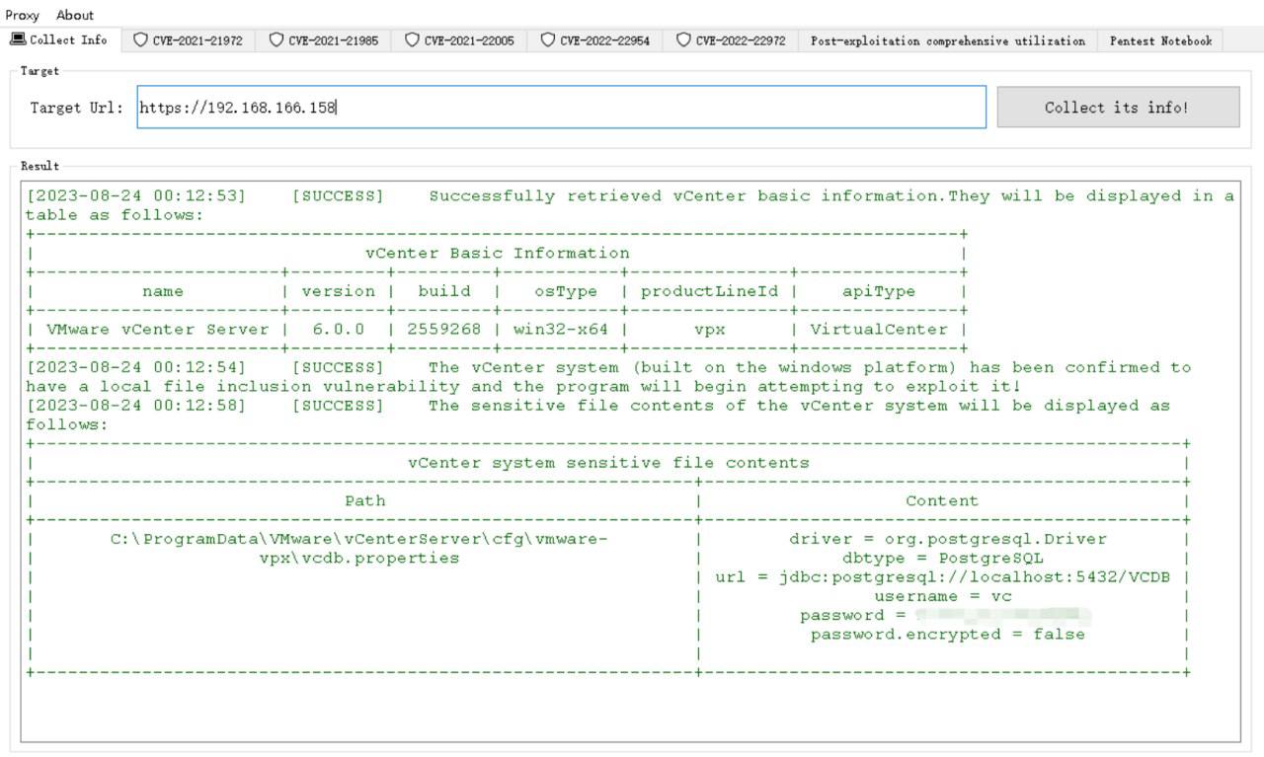Click the 'vCenter Basic Information' table title
1264x757 pixels.
[x=497, y=253]
